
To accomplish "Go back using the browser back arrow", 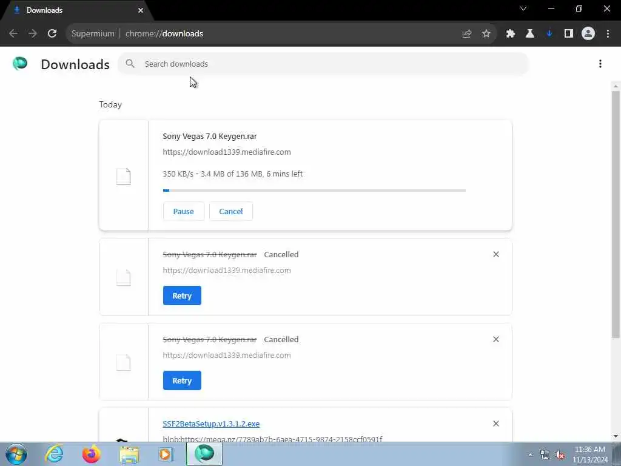I will (x=13, y=34).
